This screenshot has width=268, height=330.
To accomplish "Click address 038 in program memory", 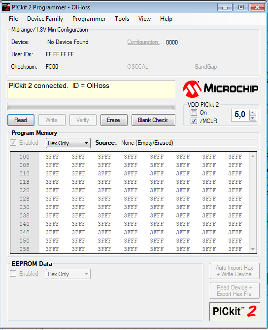I will 24,216.
